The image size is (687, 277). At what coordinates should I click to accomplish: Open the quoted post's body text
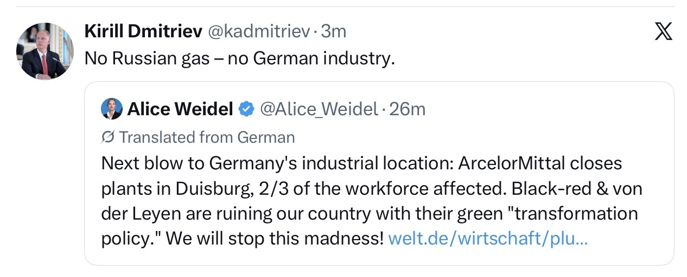tap(372, 201)
